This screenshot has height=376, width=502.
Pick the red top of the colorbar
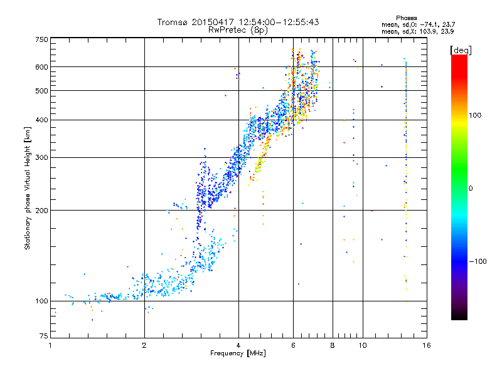pos(459,61)
